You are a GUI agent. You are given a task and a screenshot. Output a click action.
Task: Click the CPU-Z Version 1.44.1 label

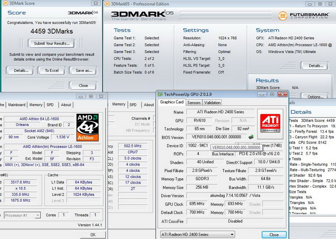coord(90,225)
